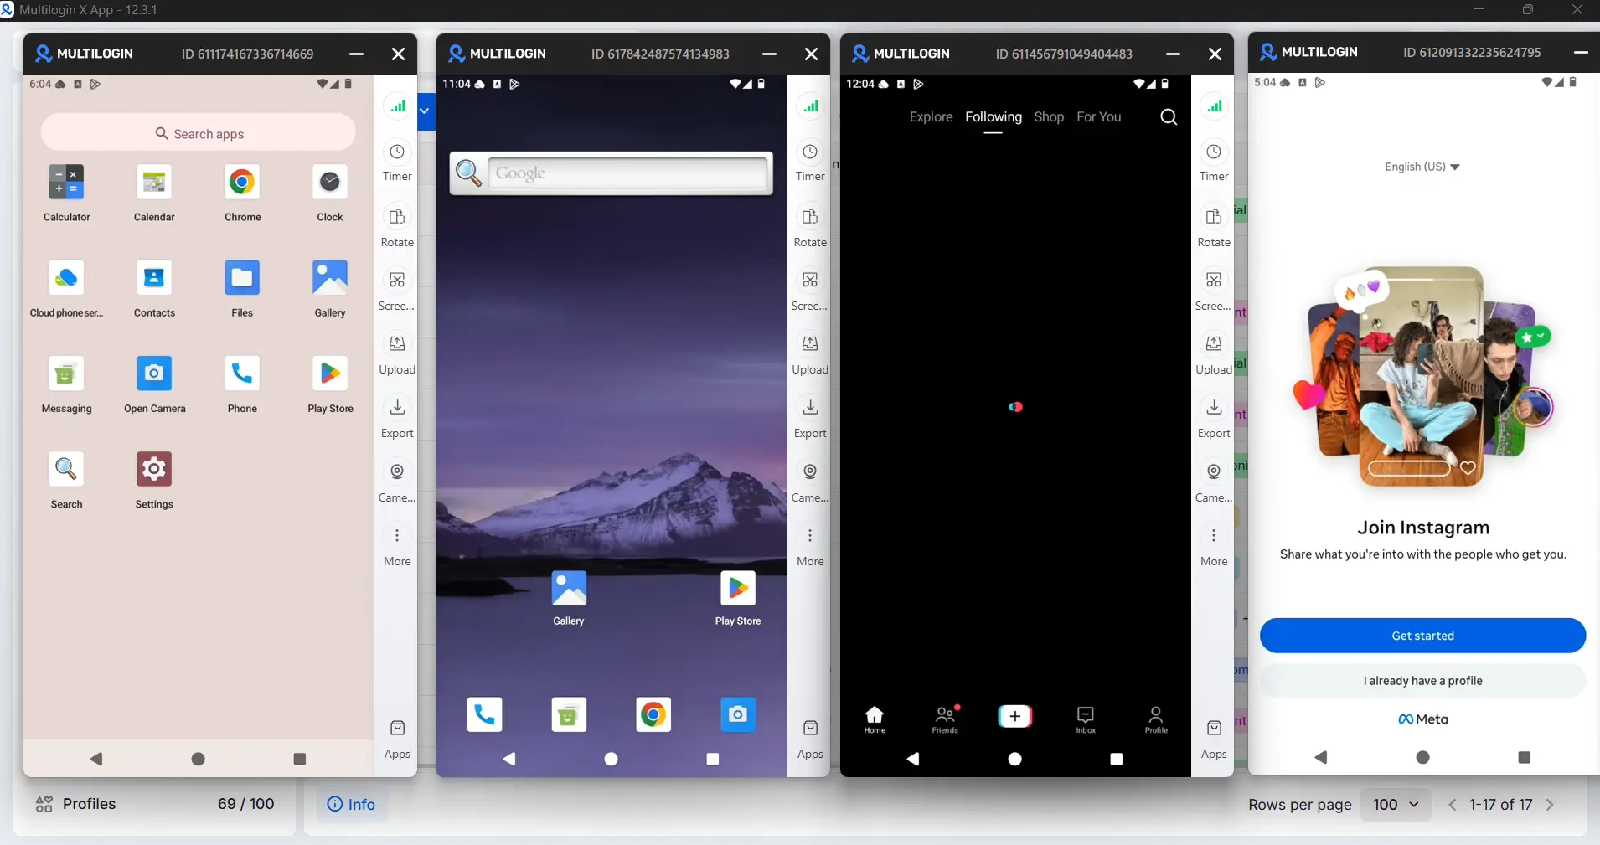The image size is (1600, 845).
Task: Open English (US) language dropdown on Instagram
Action: click(x=1422, y=167)
